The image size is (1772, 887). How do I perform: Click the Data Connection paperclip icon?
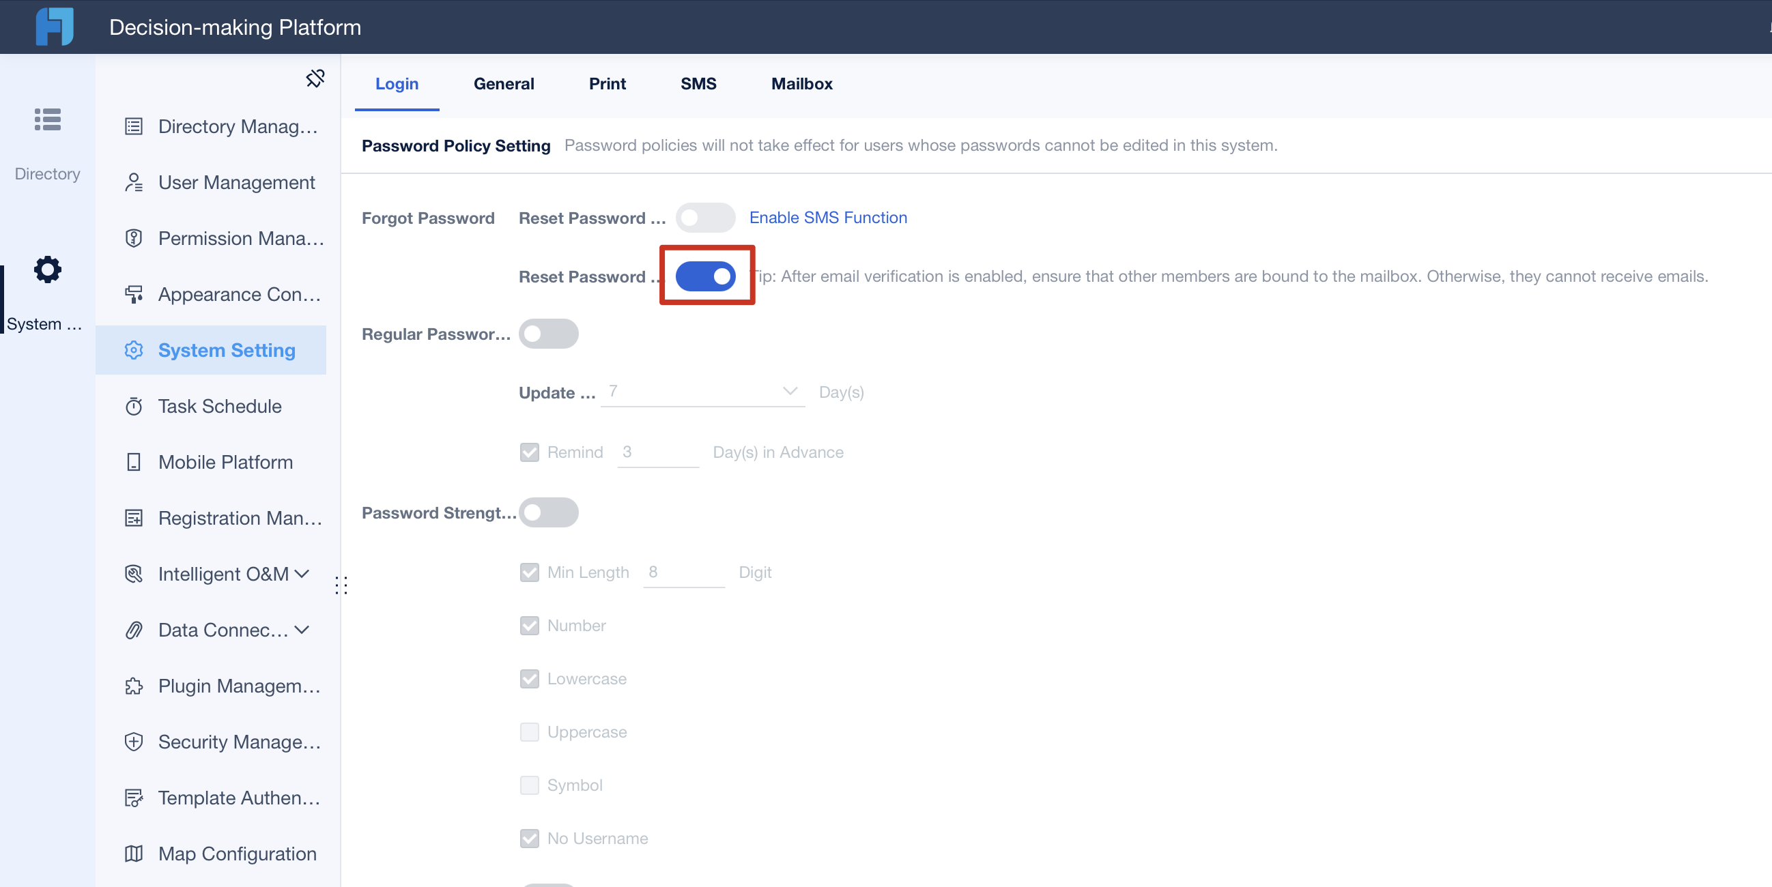coord(134,630)
